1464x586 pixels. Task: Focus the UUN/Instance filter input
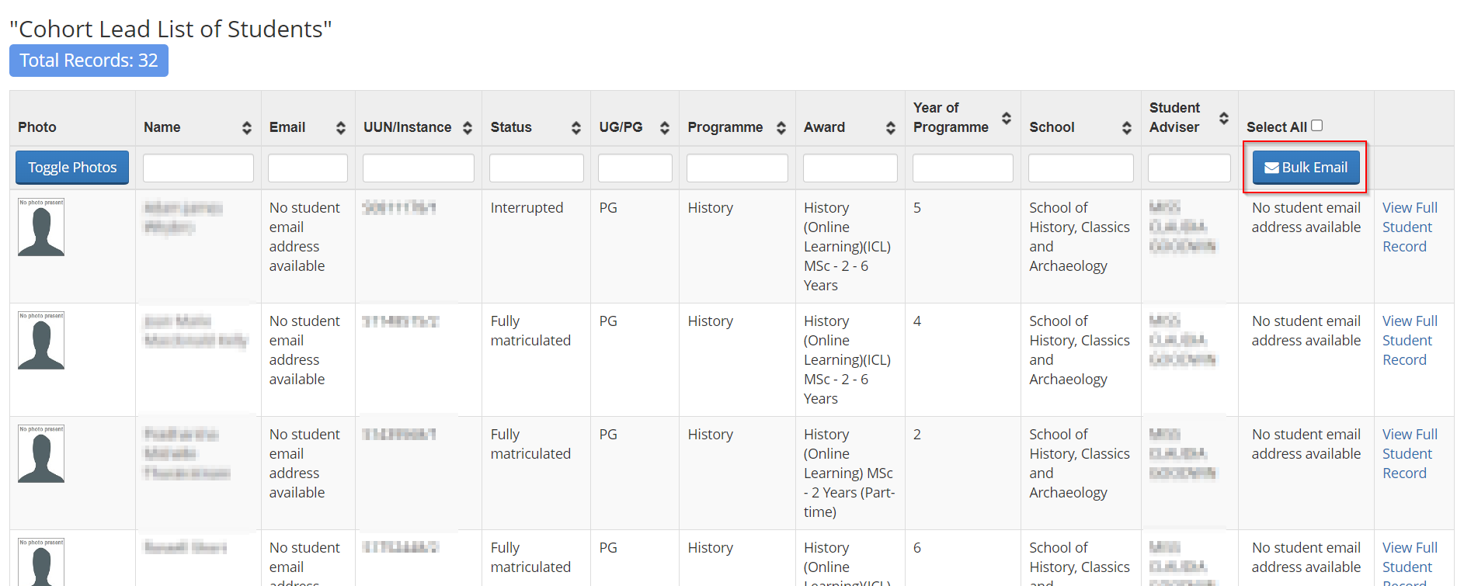click(x=418, y=168)
